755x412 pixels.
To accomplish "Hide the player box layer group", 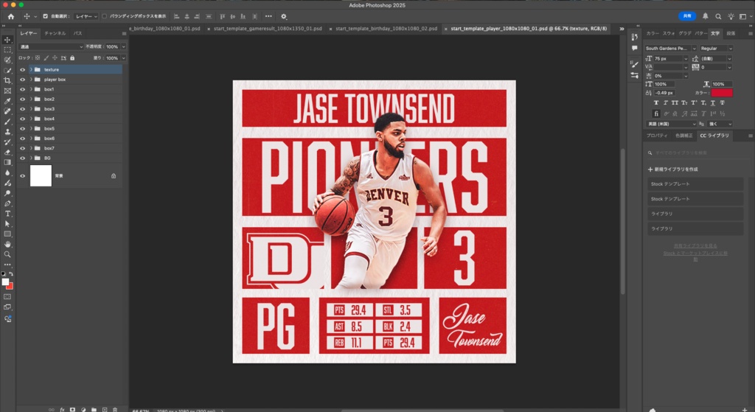I will [22, 80].
